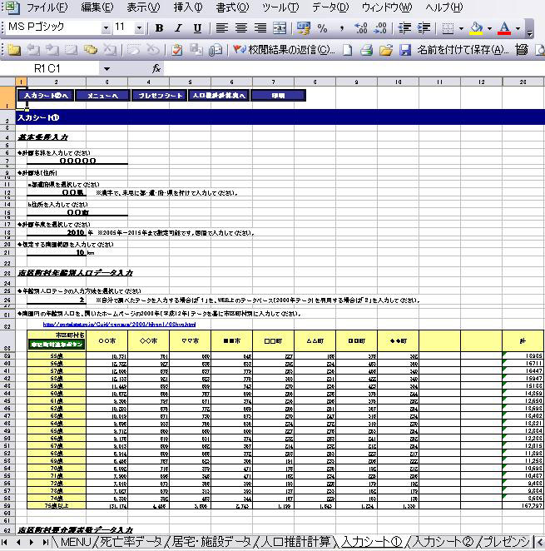Click the fill color paint bucket

[476, 28]
